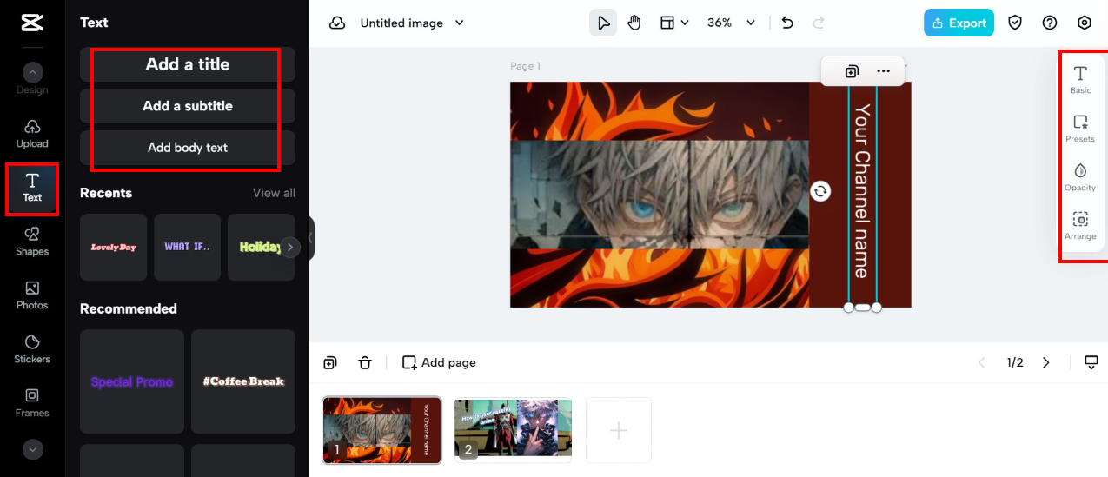This screenshot has height=477, width=1108.
Task: Open the Stickers panel
Action: point(32,349)
